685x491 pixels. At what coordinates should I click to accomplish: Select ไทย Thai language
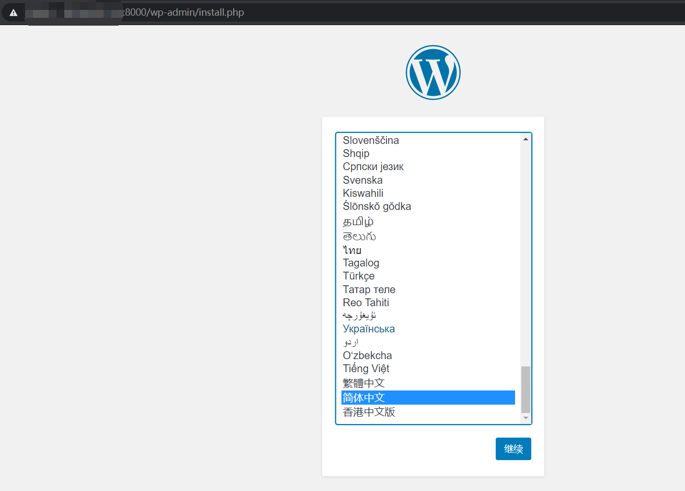(428, 250)
